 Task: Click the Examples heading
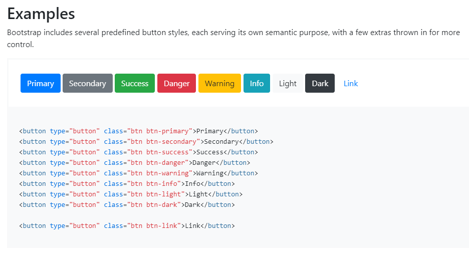tap(41, 14)
